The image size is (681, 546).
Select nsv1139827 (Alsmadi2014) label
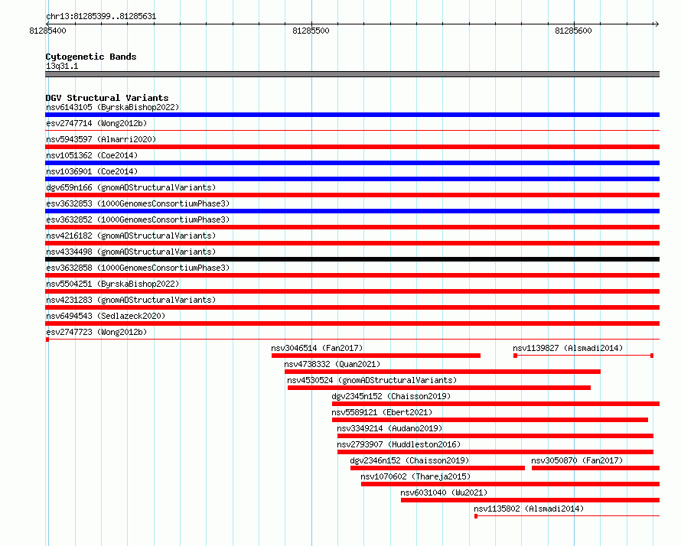coord(568,348)
